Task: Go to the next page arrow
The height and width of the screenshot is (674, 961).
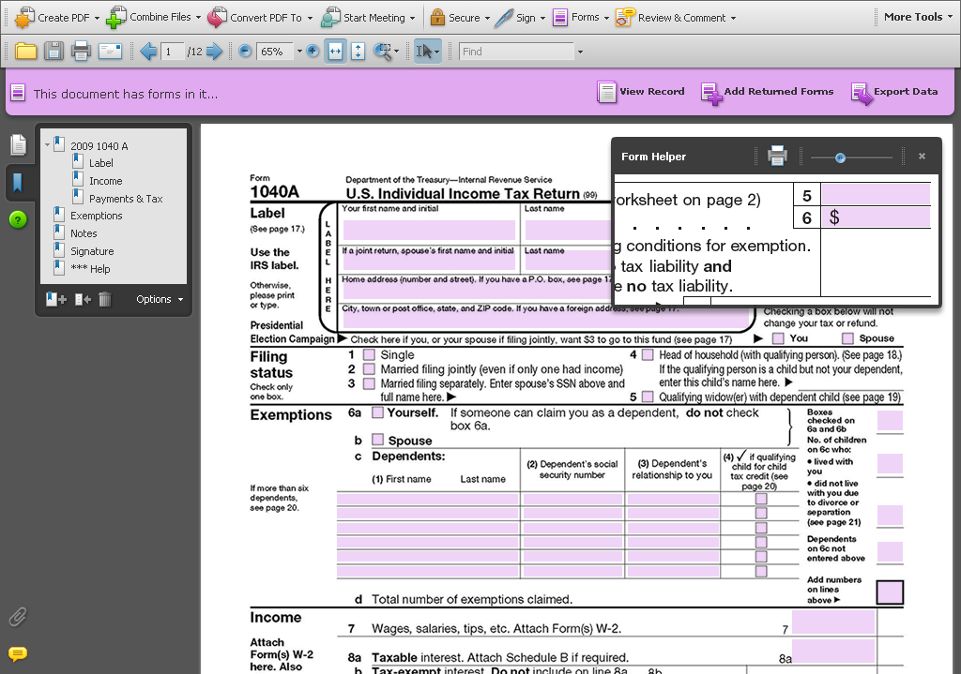Action: point(214,52)
